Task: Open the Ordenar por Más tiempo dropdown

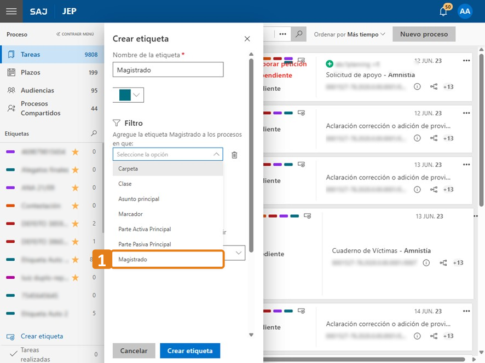Action: (350, 34)
